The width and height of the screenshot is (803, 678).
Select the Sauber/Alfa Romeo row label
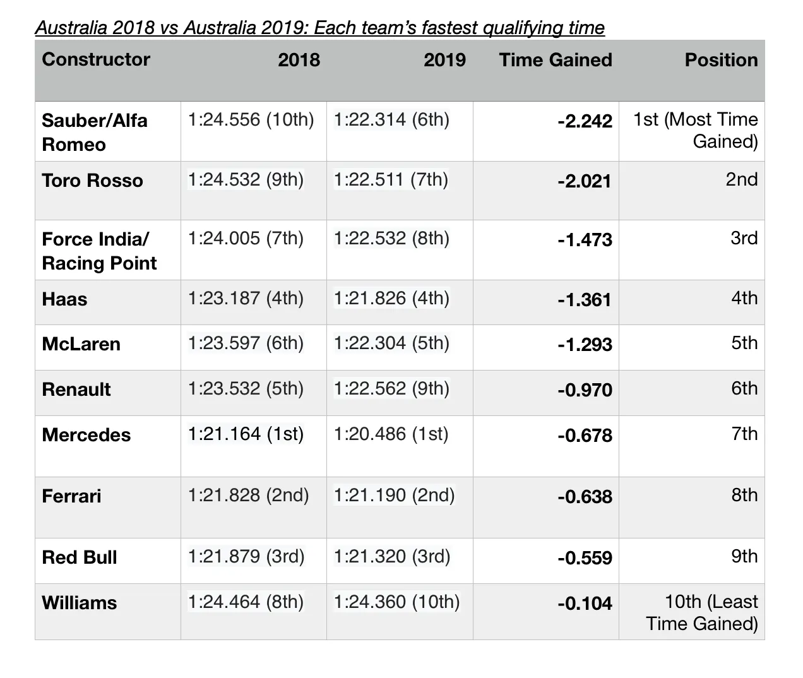coord(95,132)
